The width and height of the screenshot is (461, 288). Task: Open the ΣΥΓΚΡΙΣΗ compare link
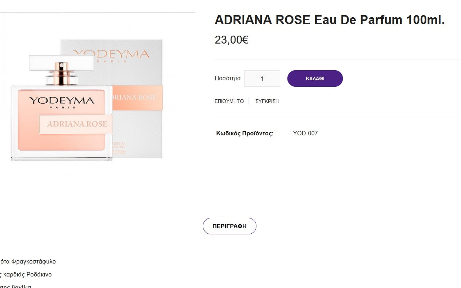pyautogui.click(x=267, y=101)
